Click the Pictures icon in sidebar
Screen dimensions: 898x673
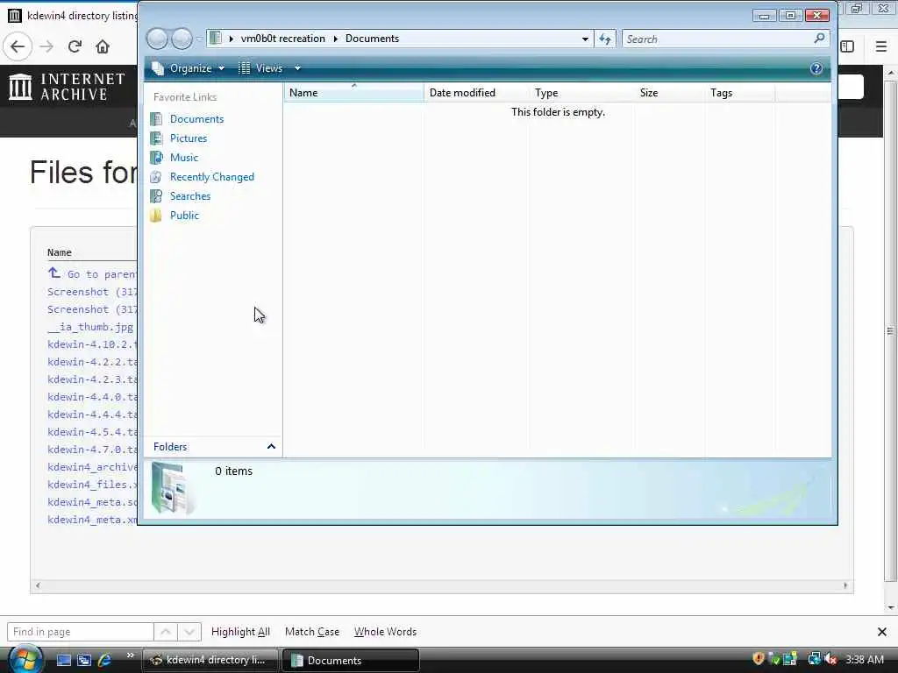point(156,138)
